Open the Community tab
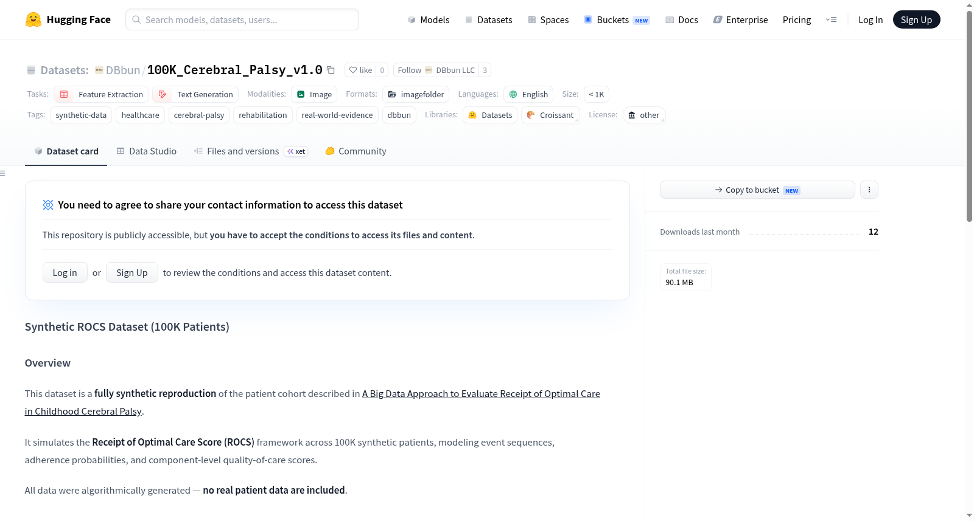The image size is (974, 521). [x=356, y=151]
